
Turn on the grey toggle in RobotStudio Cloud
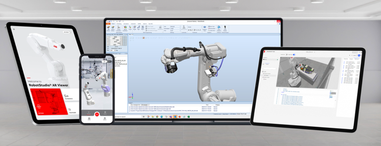click(x=286, y=55)
